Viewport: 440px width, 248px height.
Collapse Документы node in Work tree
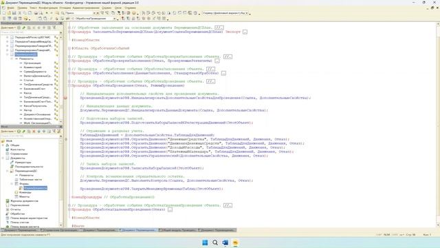tap(3, 158)
